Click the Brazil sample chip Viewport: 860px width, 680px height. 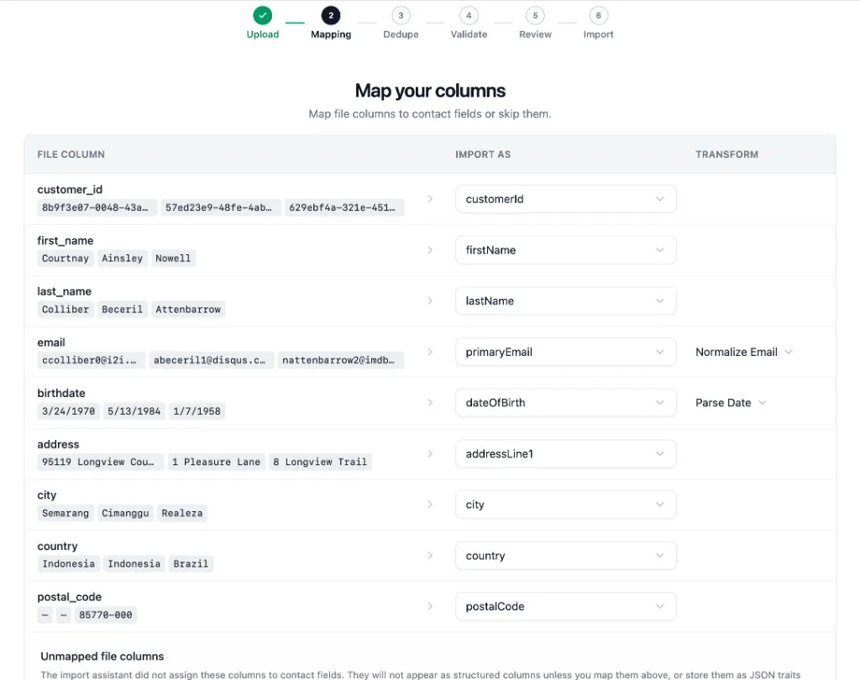pyautogui.click(x=191, y=564)
